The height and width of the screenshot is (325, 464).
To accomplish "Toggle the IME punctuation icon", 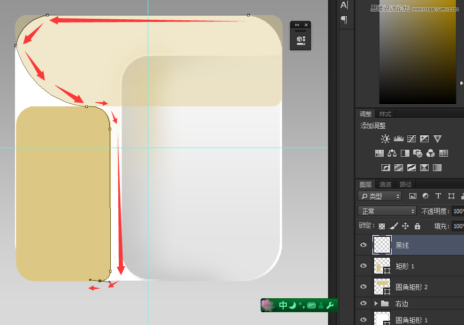I will [x=302, y=305].
